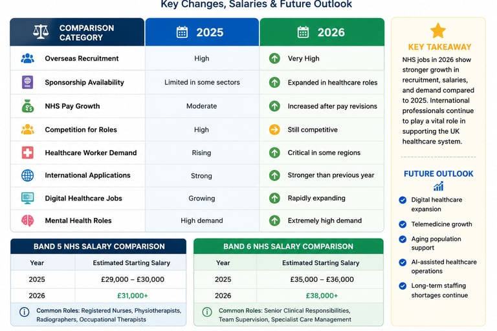Select the Comparison Category header
497x331 pixels.
[x=77, y=32]
